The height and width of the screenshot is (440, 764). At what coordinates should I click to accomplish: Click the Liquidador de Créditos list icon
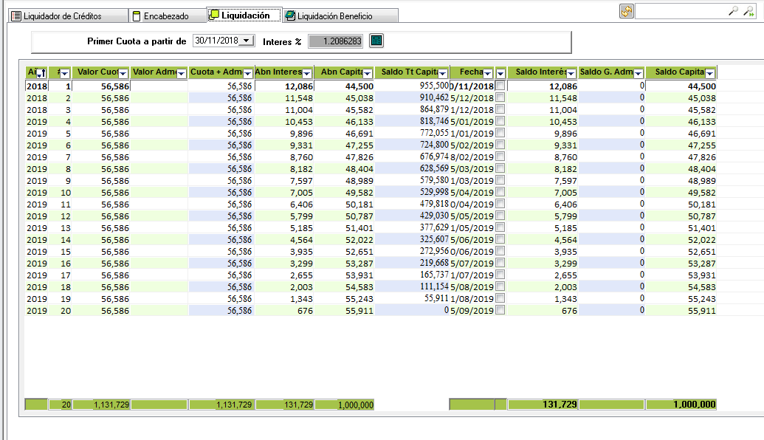coord(16,16)
